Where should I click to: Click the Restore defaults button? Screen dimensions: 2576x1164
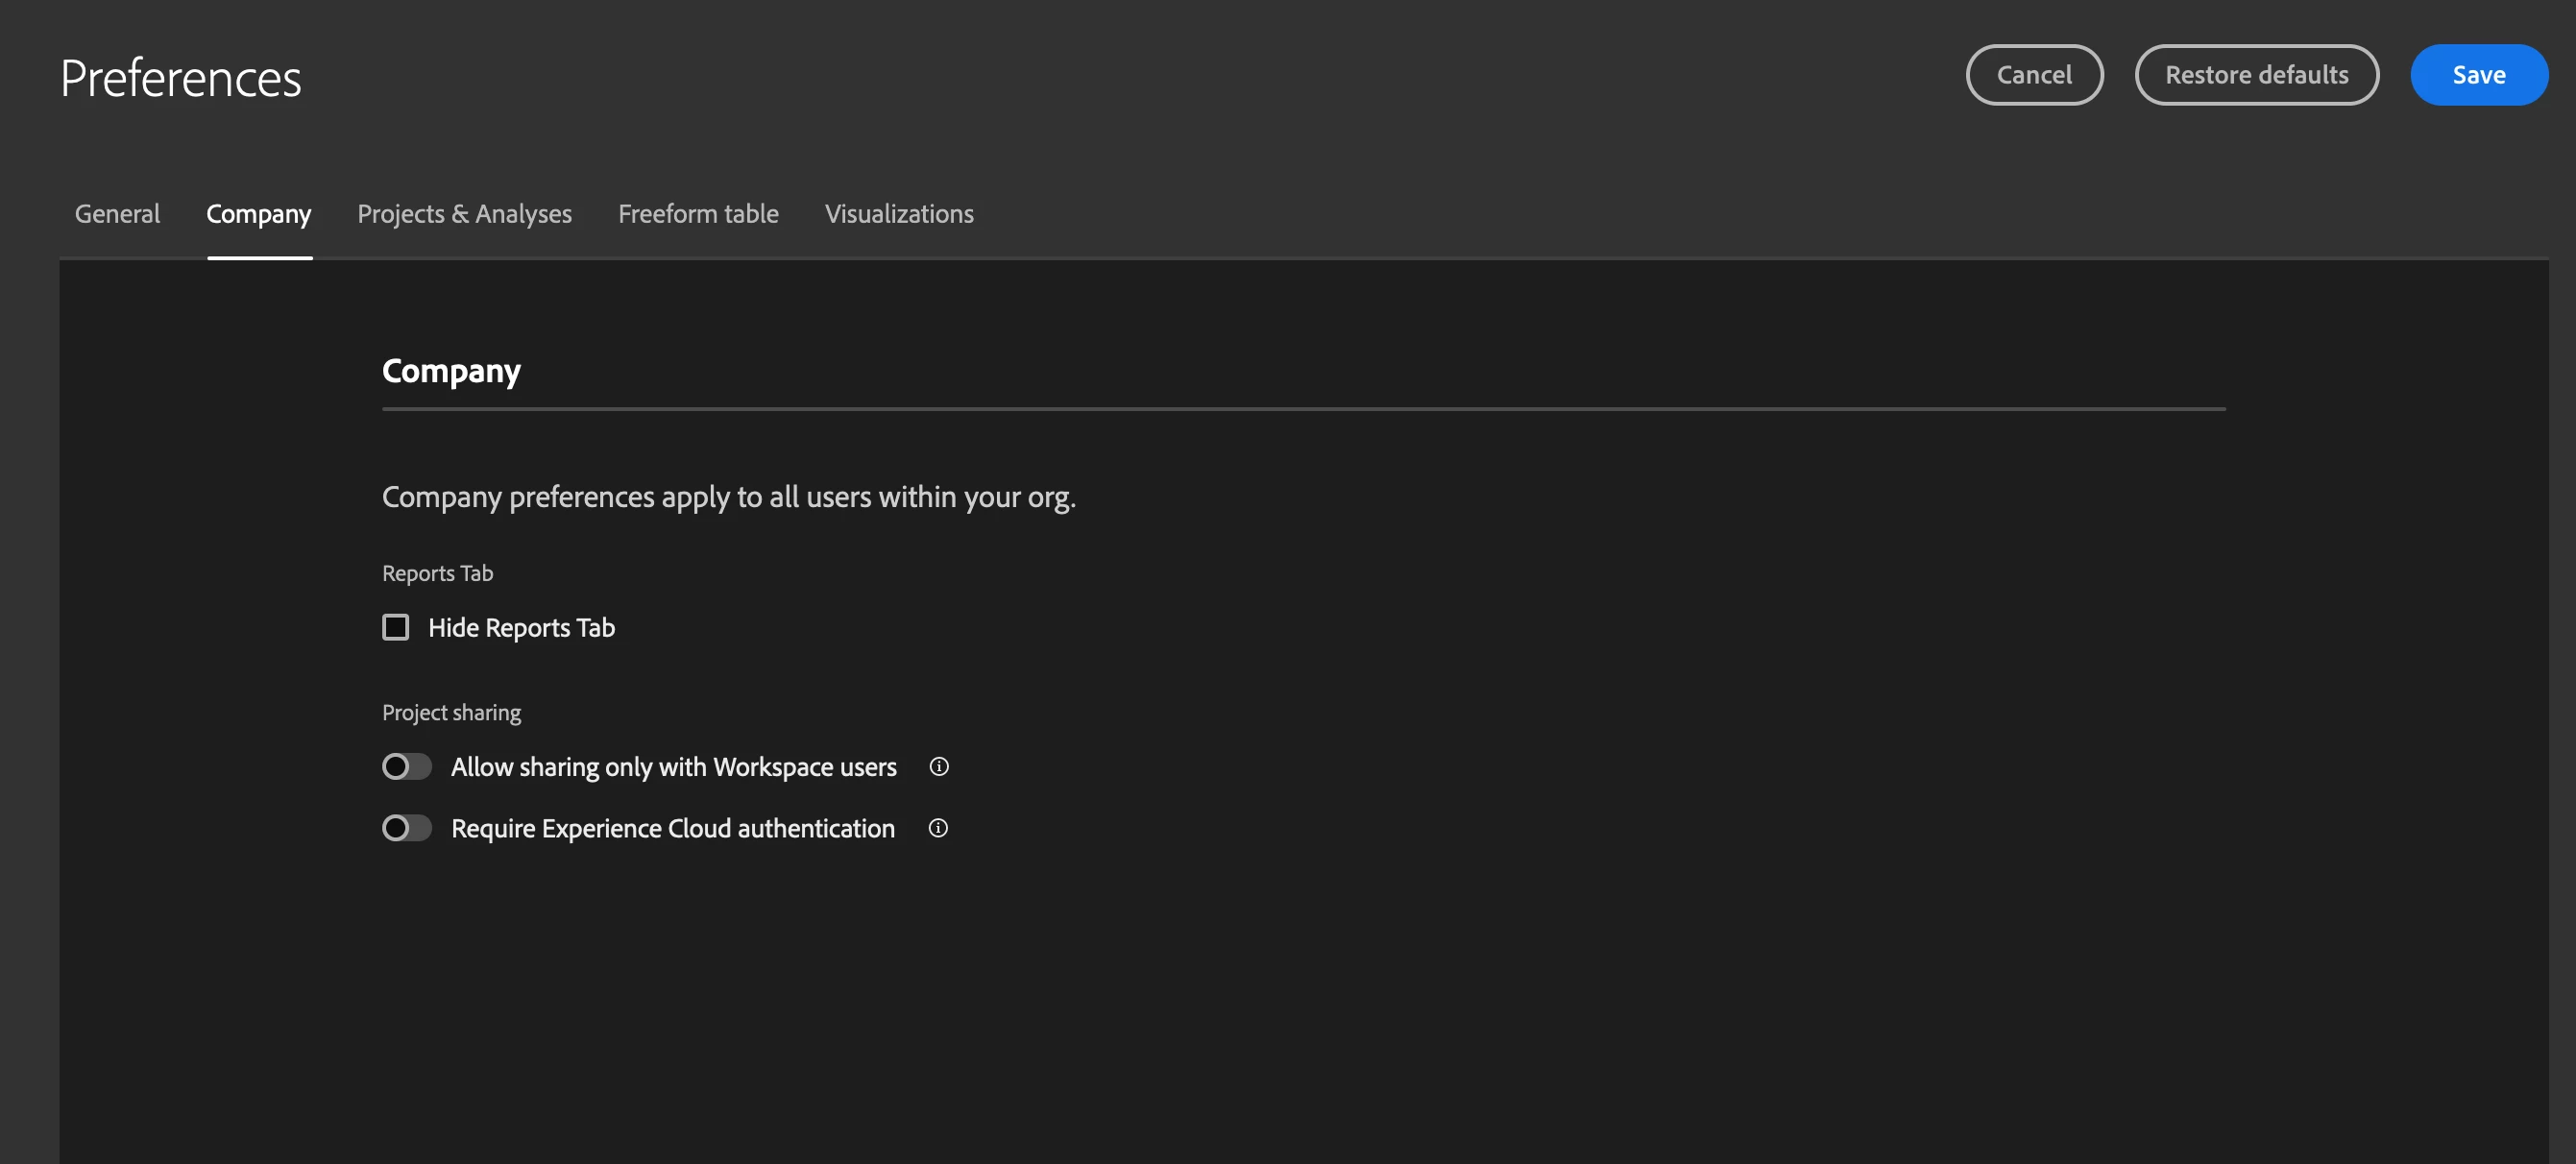2256,75
